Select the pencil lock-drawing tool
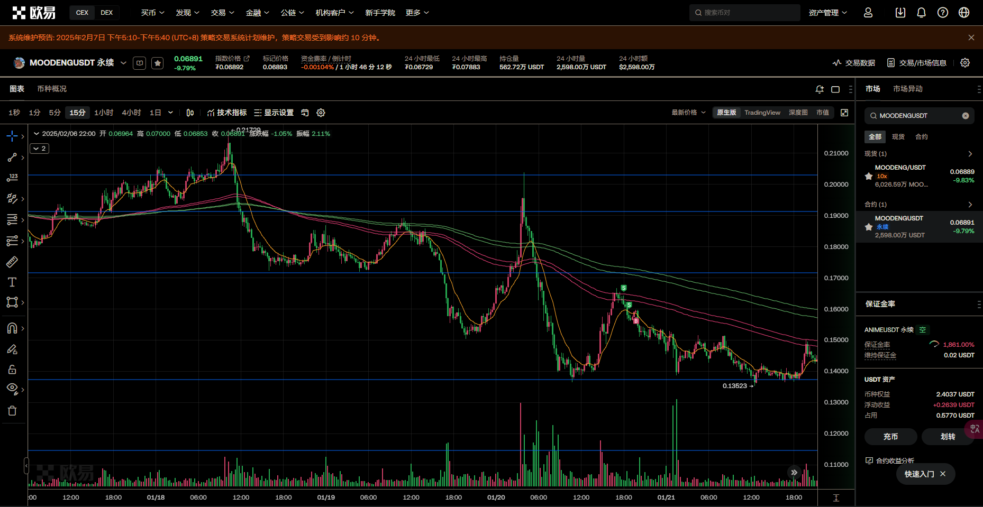The image size is (983, 507). (12, 349)
